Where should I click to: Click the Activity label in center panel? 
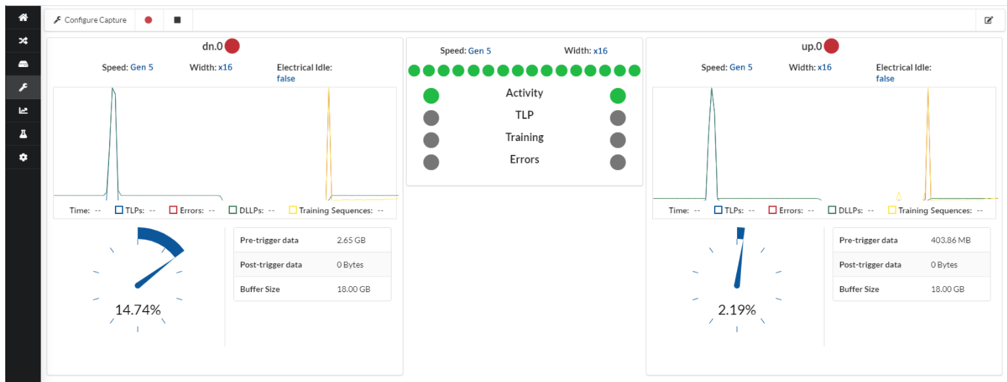click(x=524, y=93)
